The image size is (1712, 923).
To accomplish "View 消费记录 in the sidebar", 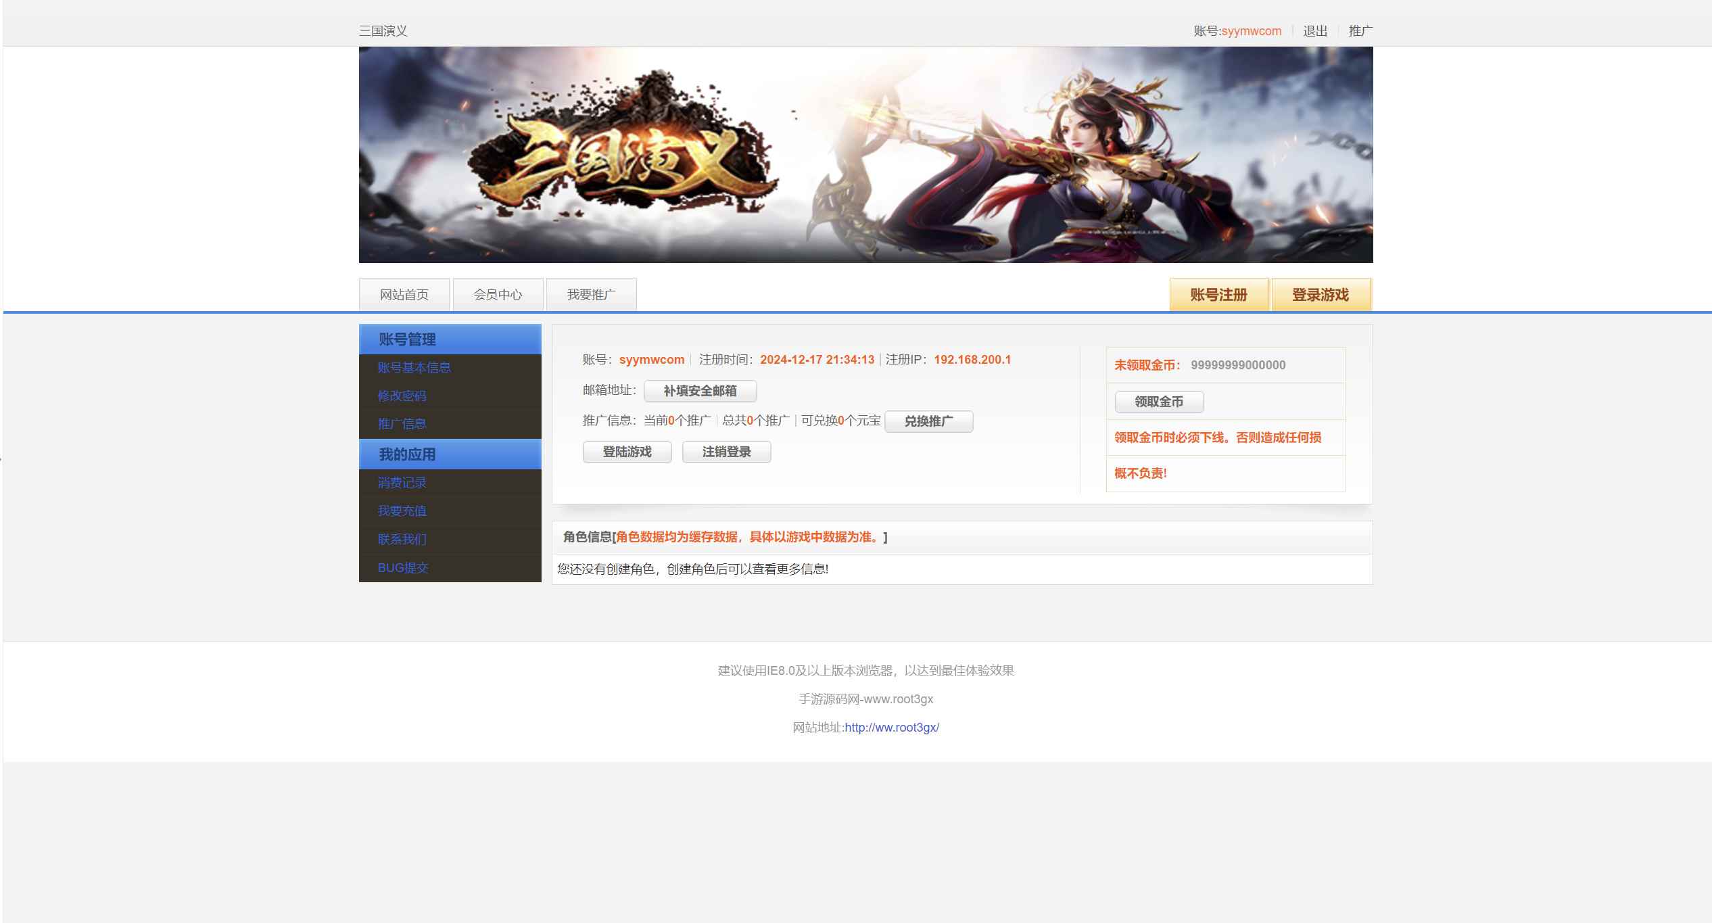I will pyautogui.click(x=402, y=483).
